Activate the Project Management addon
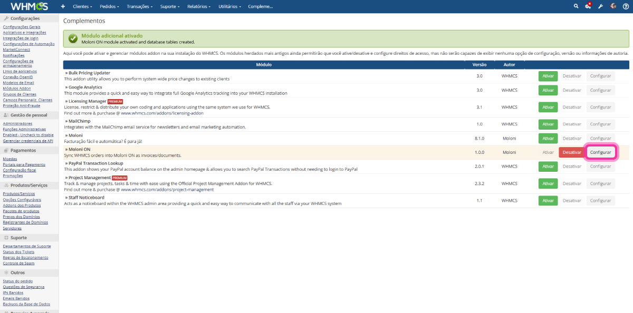Image resolution: width=633 pixels, height=313 pixels. [x=548, y=183]
